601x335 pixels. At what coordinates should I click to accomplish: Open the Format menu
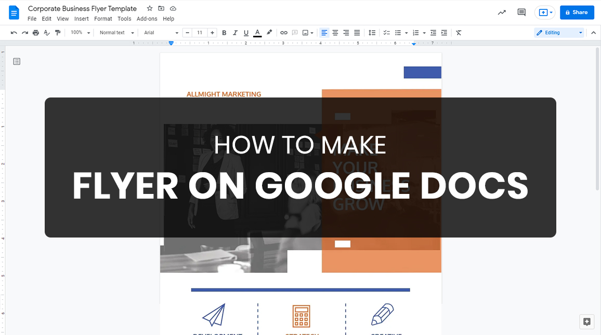pos(103,18)
